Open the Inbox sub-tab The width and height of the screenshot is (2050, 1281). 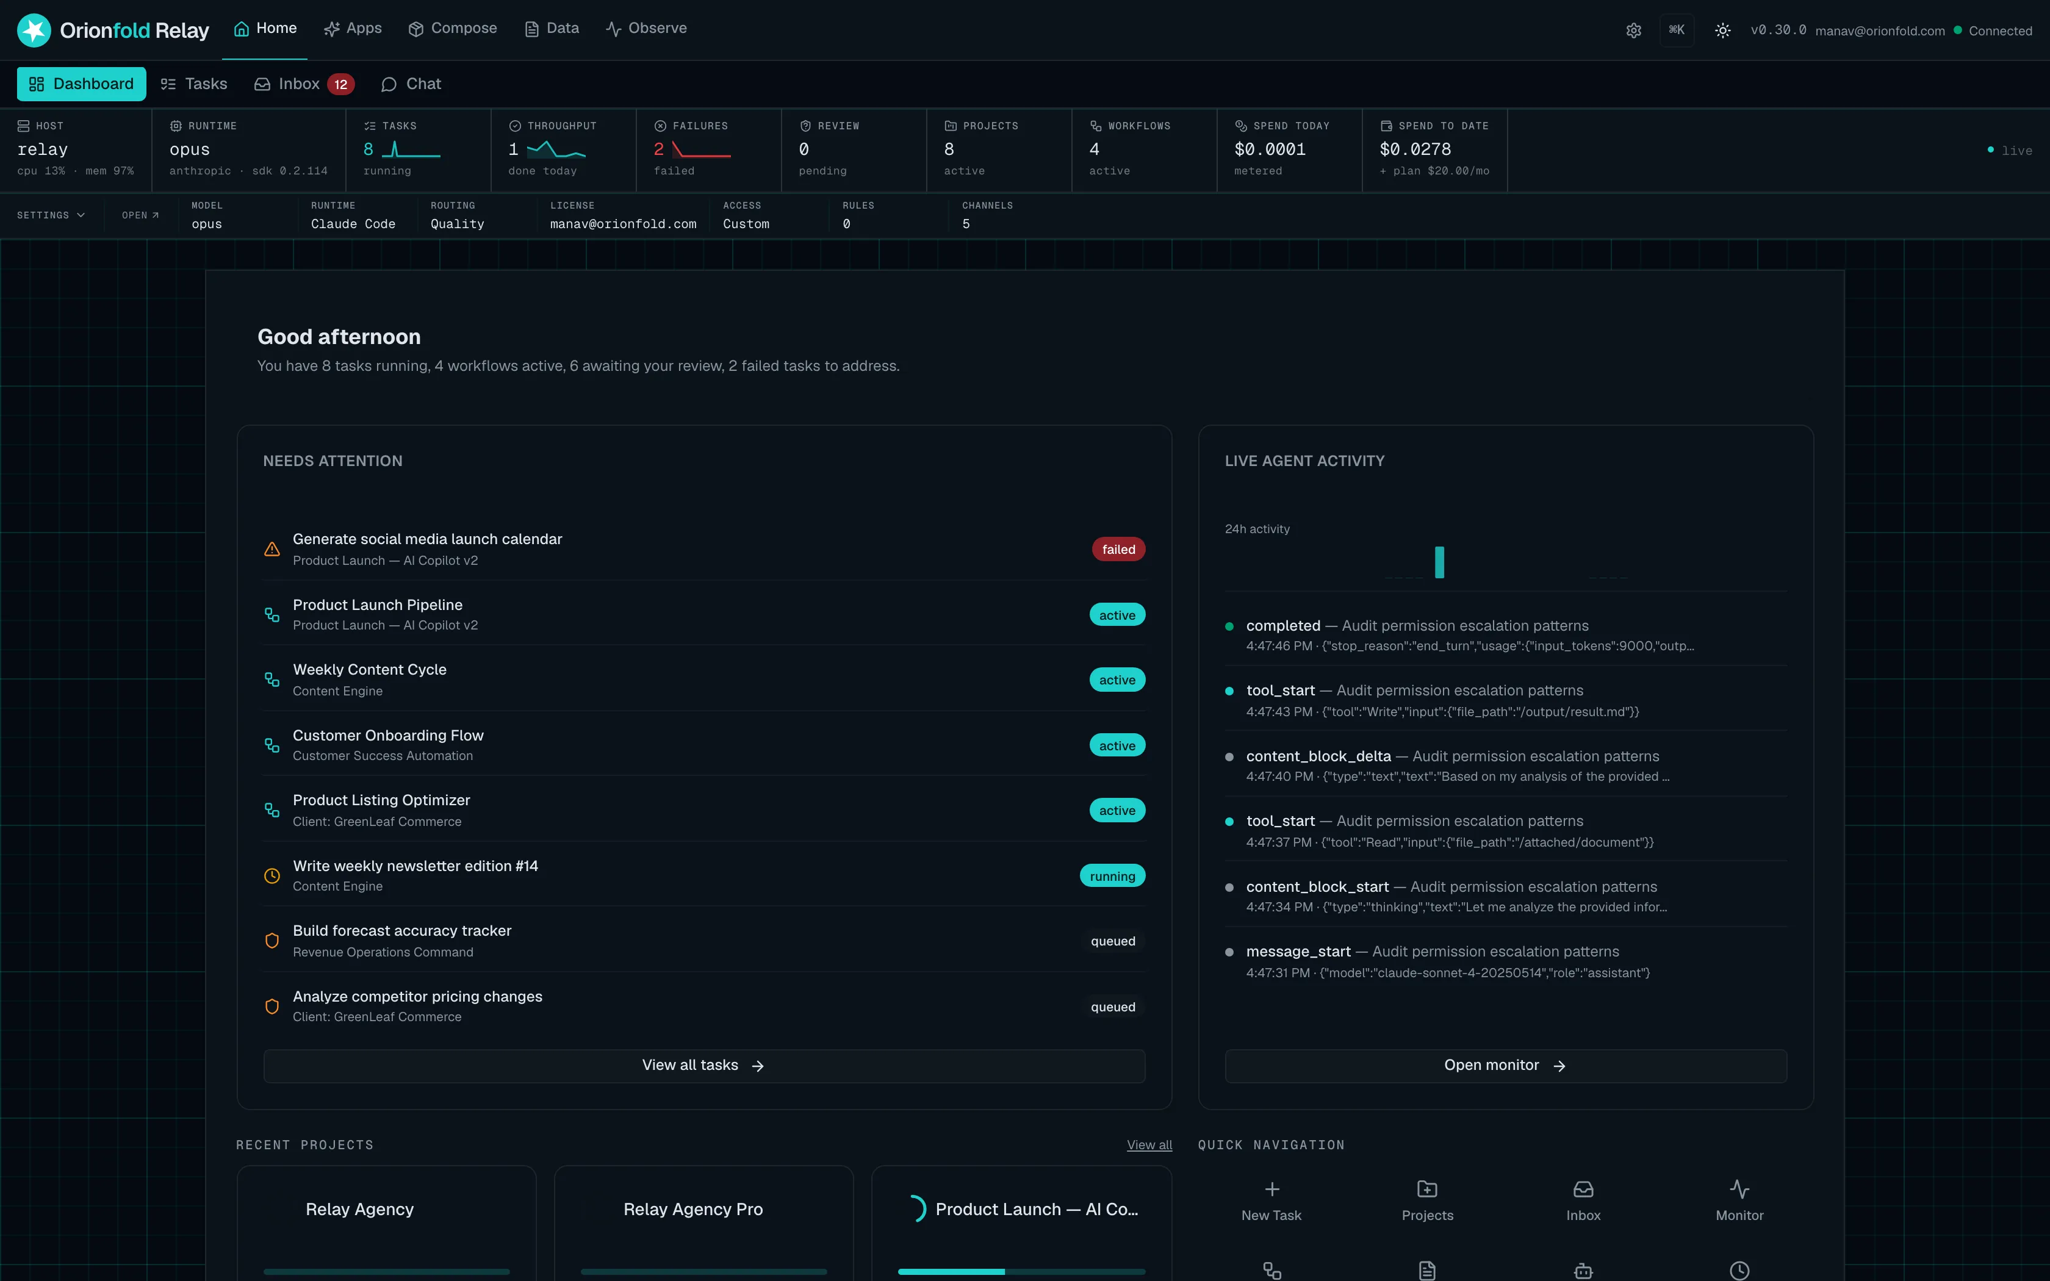[303, 84]
